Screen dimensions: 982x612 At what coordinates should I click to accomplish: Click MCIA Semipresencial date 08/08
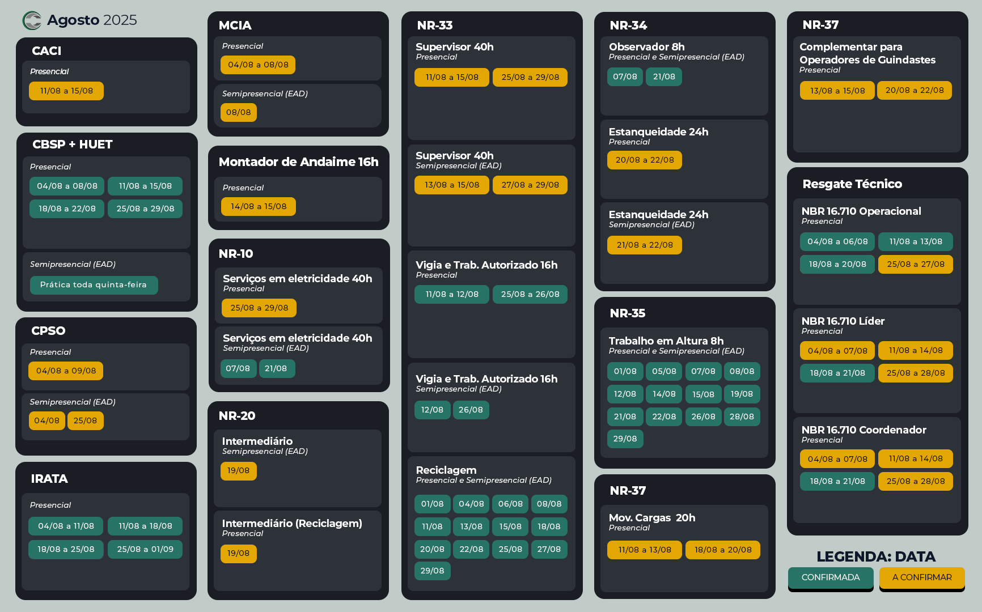[x=239, y=112]
